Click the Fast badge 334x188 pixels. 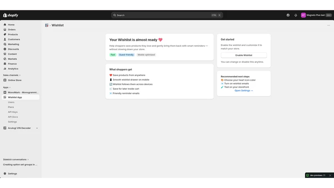(x=113, y=55)
